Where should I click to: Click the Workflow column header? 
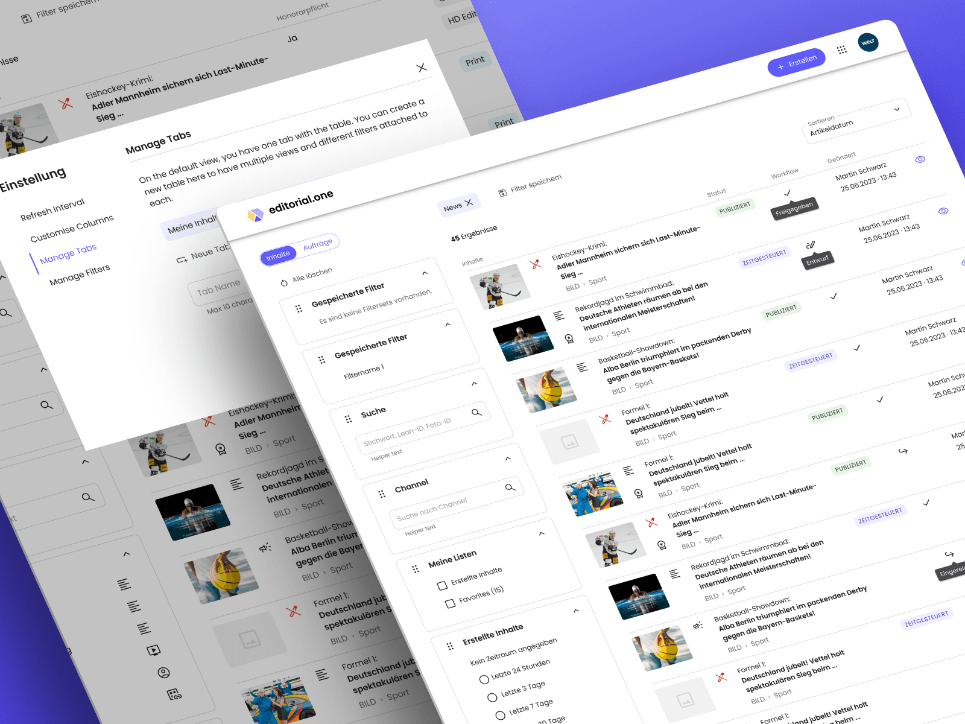(785, 174)
